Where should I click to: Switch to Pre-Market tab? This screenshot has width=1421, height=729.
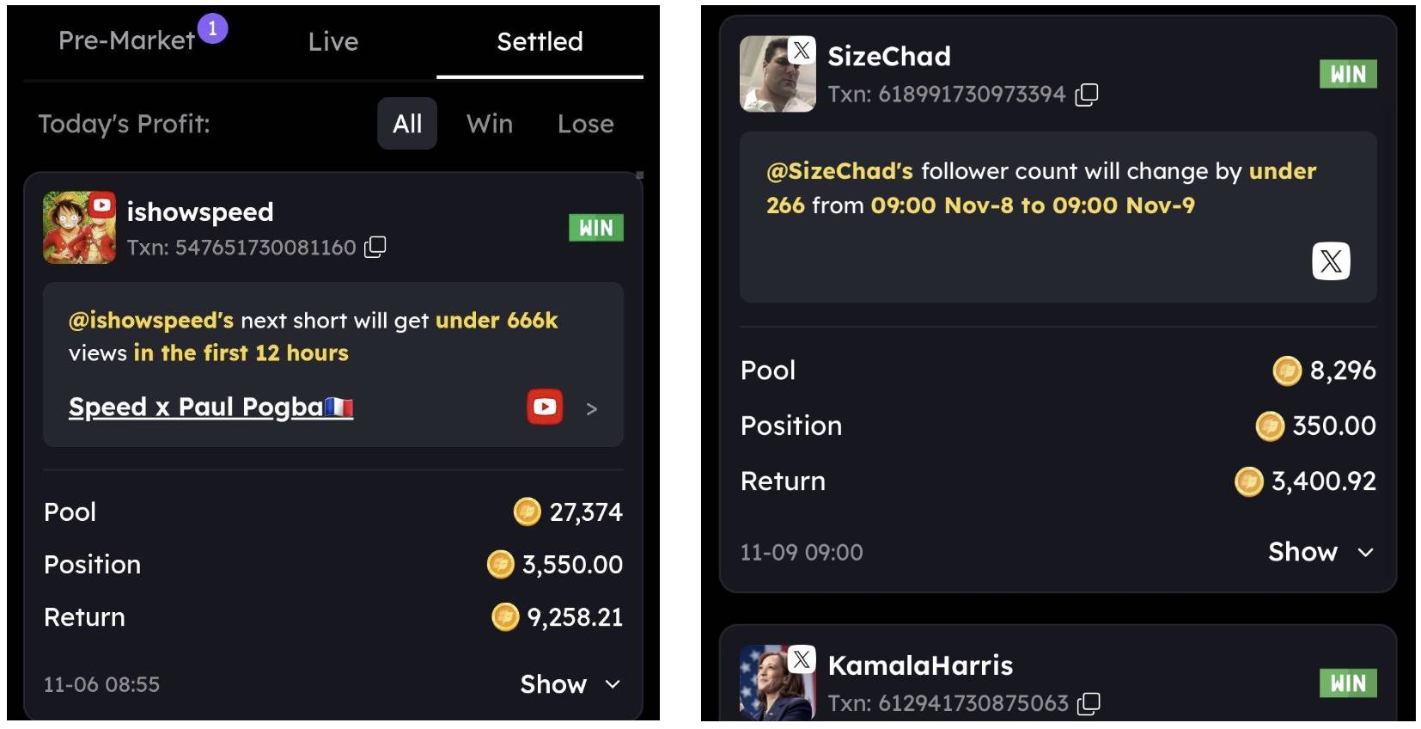[127, 40]
